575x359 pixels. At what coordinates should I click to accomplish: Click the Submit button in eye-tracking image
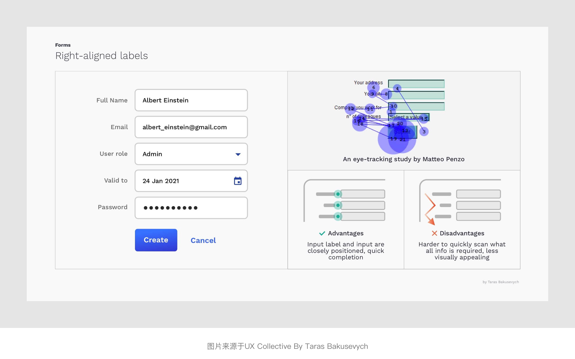click(402, 132)
